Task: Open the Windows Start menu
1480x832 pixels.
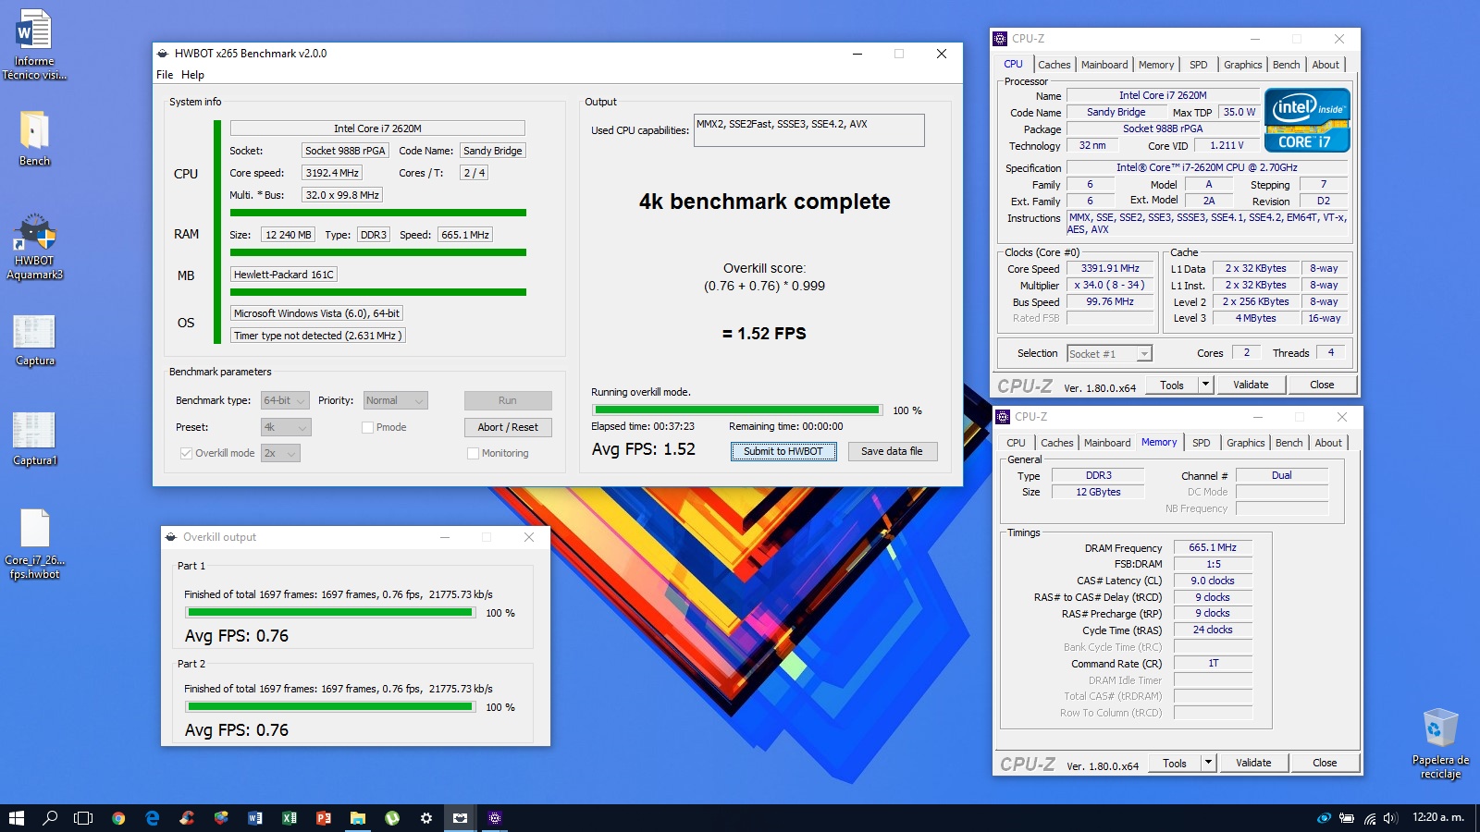Action: pyautogui.click(x=16, y=818)
